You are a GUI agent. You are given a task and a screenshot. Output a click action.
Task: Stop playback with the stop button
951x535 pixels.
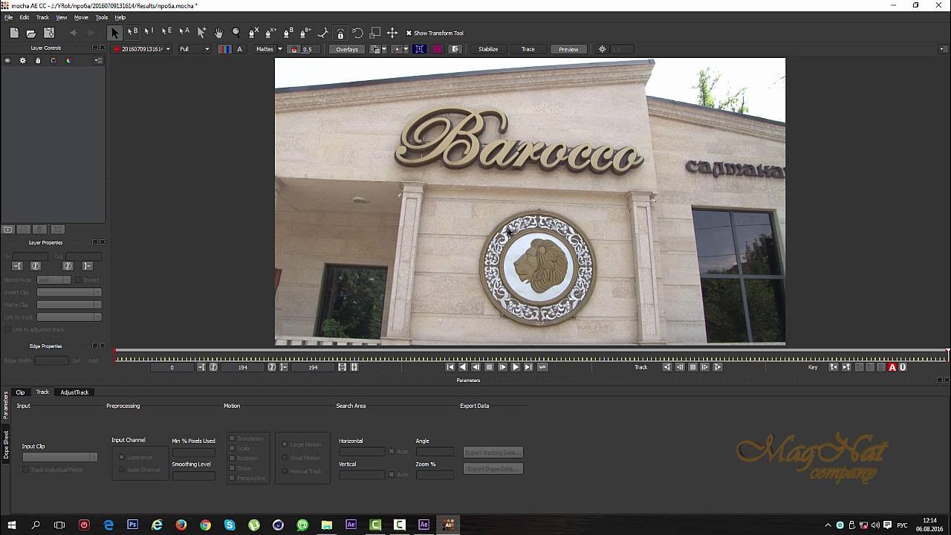click(x=489, y=367)
